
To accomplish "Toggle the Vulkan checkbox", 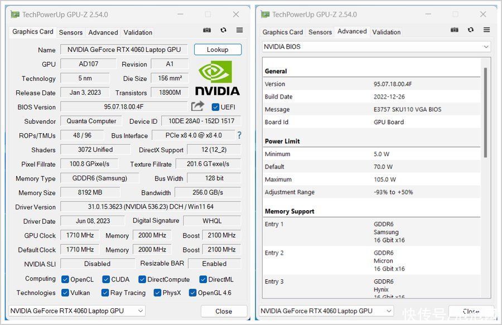I will pyautogui.click(x=65, y=293).
